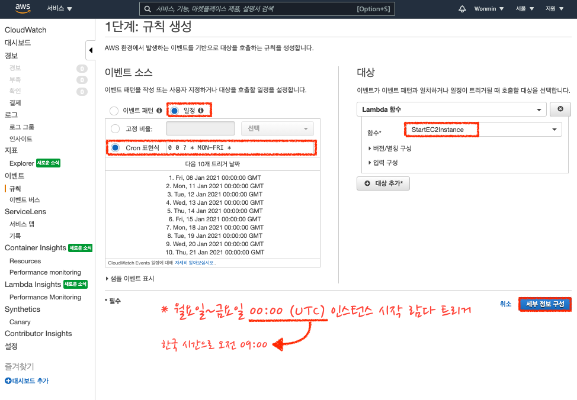Open metrics Explorer in the sidebar
Image resolution: width=577 pixels, height=400 pixels.
coord(22,163)
